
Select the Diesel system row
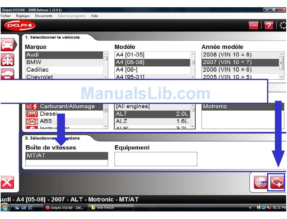pyautogui.click(x=64, y=114)
